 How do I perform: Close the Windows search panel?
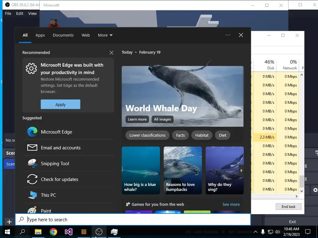pyautogui.click(x=241, y=35)
